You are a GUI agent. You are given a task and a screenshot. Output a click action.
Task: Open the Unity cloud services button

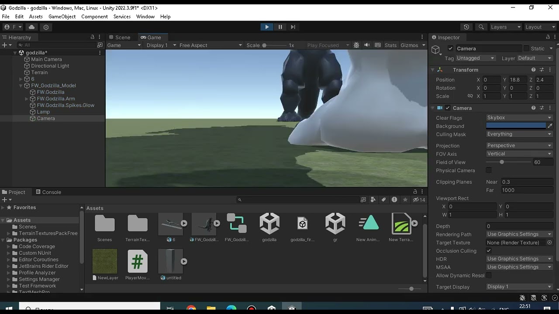point(31,27)
